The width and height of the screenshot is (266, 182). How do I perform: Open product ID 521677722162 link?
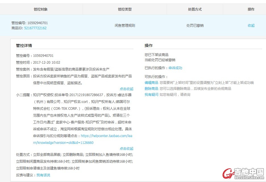pos(35,28)
